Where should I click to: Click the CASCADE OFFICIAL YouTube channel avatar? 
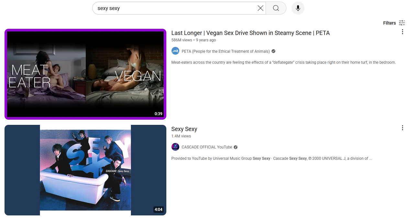[x=175, y=147]
